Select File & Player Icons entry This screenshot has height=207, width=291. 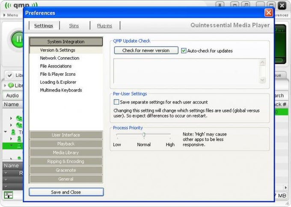pyautogui.click(x=58, y=74)
